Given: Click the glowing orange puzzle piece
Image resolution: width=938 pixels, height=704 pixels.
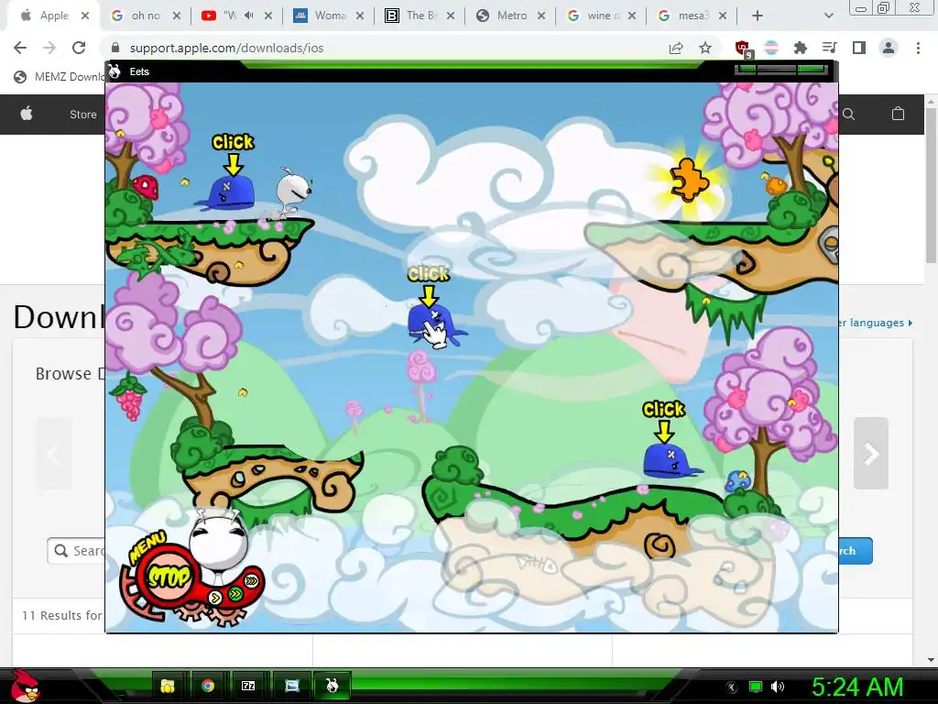Looking at the screenshot, I should 688,179.
